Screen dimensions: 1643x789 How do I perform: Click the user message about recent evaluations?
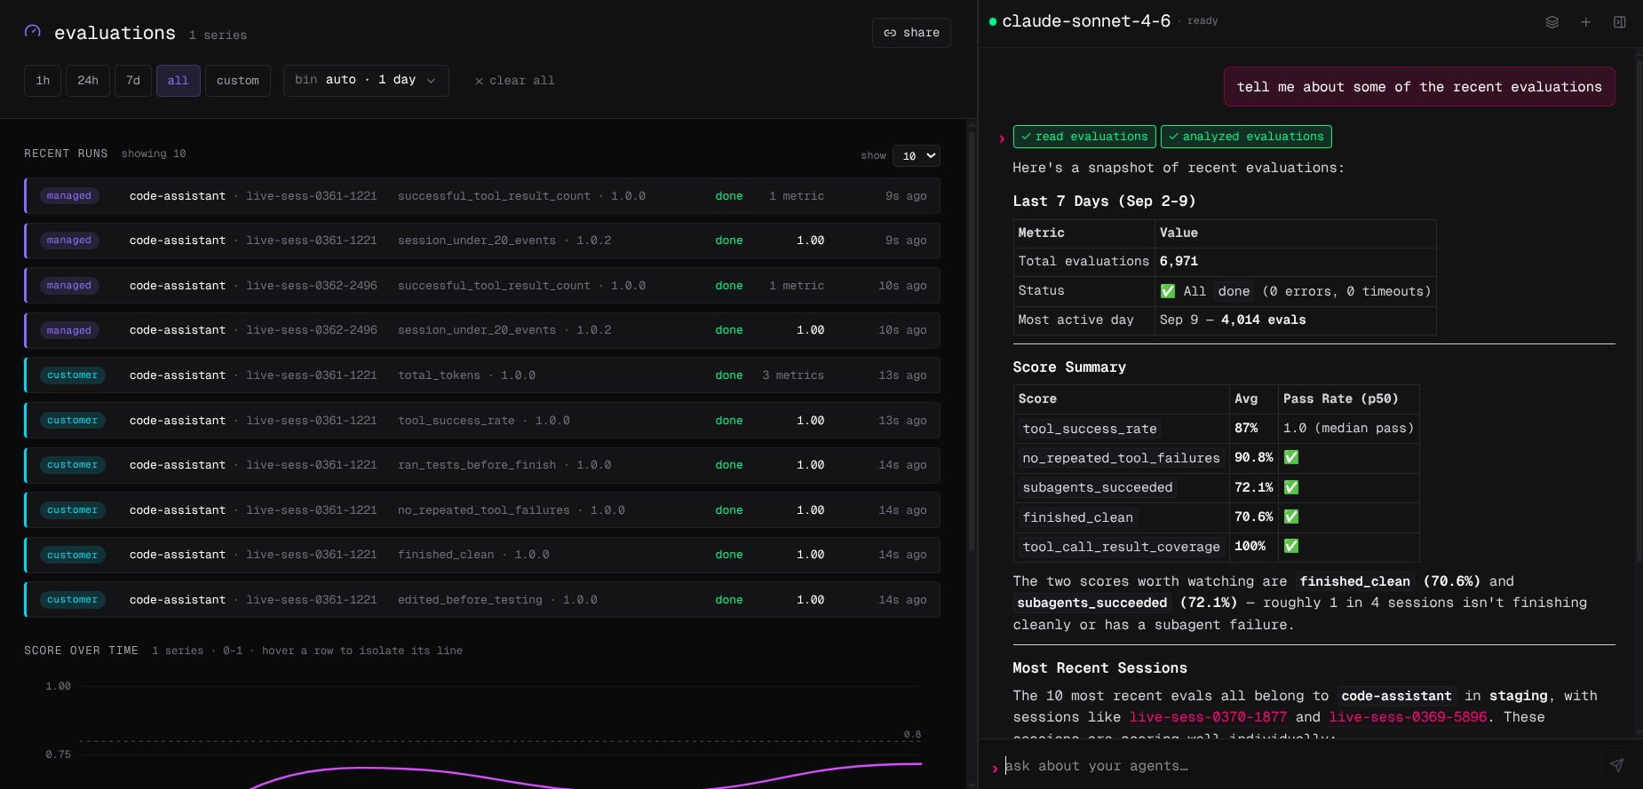(1419, 87)
